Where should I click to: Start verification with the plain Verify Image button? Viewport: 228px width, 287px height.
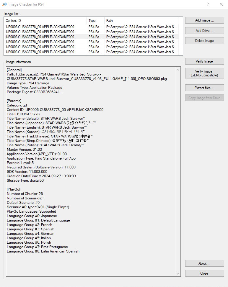coord(205,61)
